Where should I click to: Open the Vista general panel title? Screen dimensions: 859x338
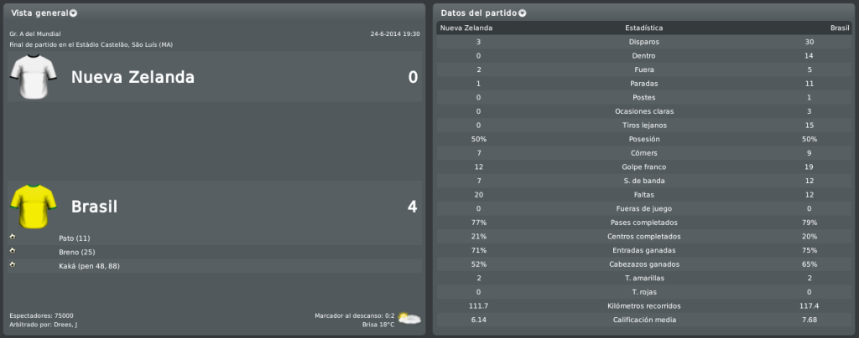point(40,13)
